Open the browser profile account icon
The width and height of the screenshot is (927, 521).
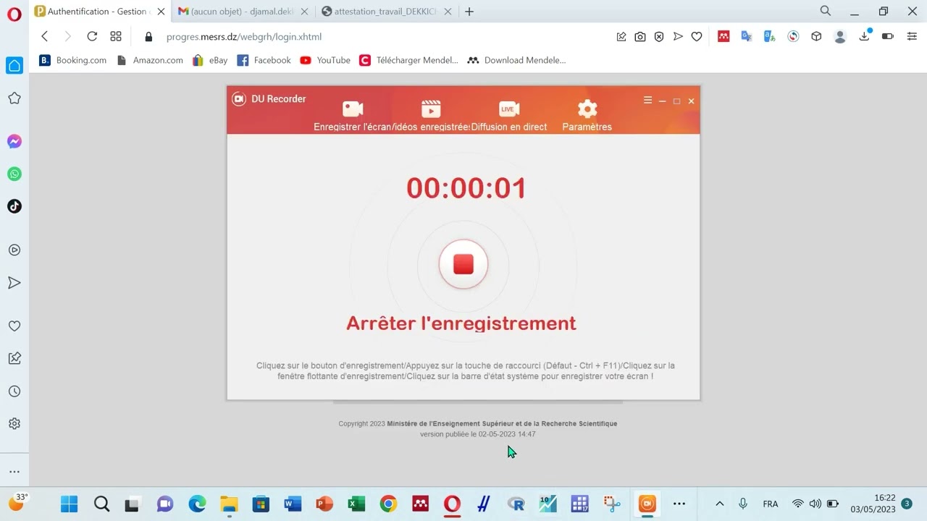click(840, 36)
